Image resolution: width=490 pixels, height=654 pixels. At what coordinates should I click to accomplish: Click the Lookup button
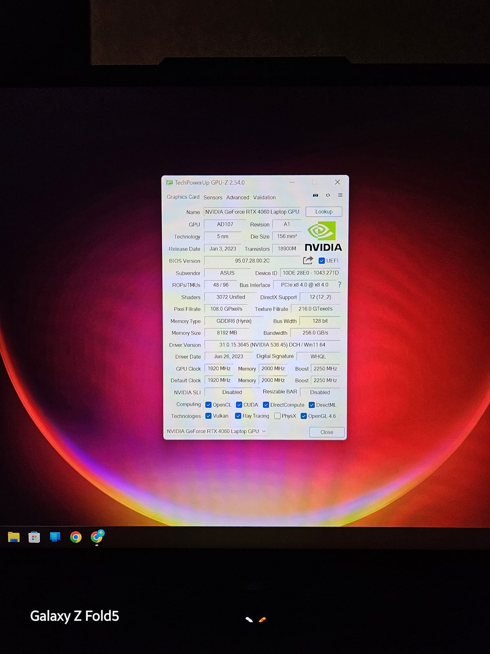pyautogui.click(x=324, y=212)
